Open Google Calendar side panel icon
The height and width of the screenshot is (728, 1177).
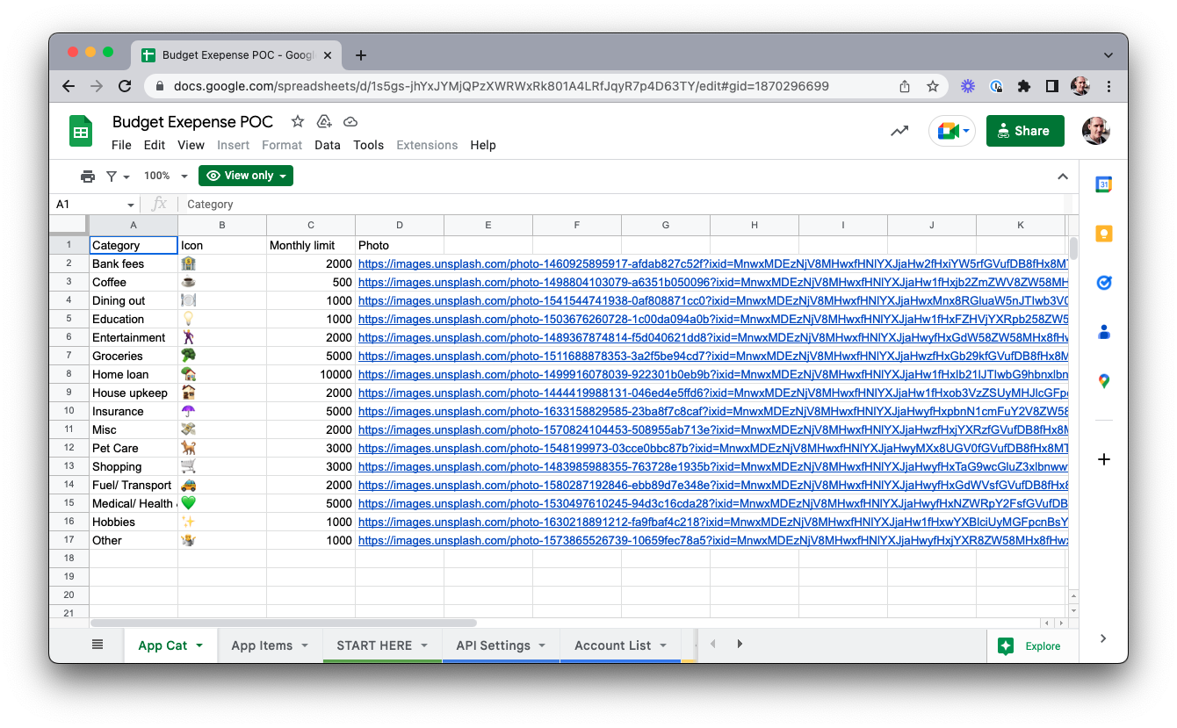pyautogui.click(x=1103, y=184)
